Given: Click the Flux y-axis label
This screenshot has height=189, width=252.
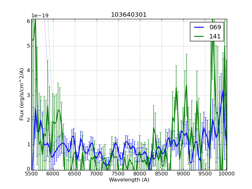Looking at the screenshot, I should tap(22, 94).
